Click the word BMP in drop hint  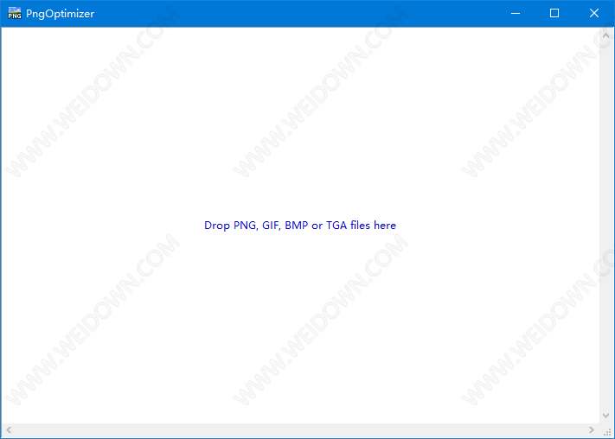297,226
